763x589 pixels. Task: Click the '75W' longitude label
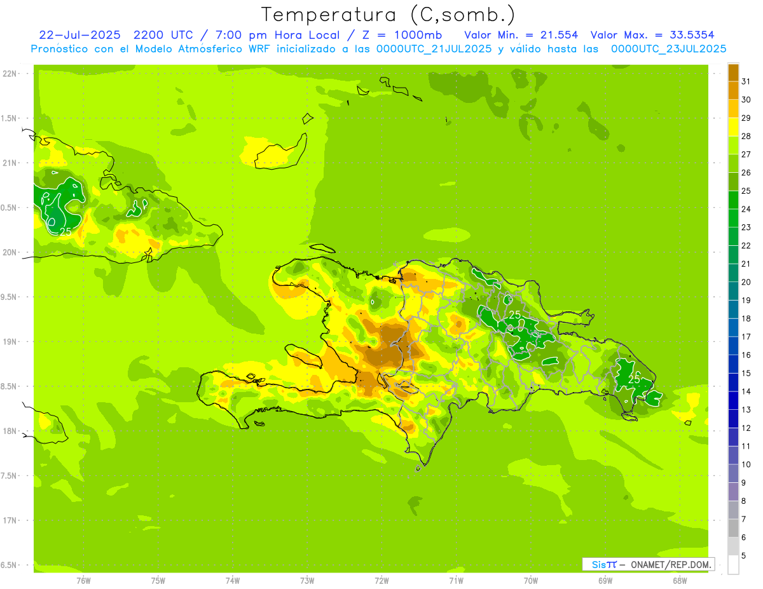(x=158, y=580)
